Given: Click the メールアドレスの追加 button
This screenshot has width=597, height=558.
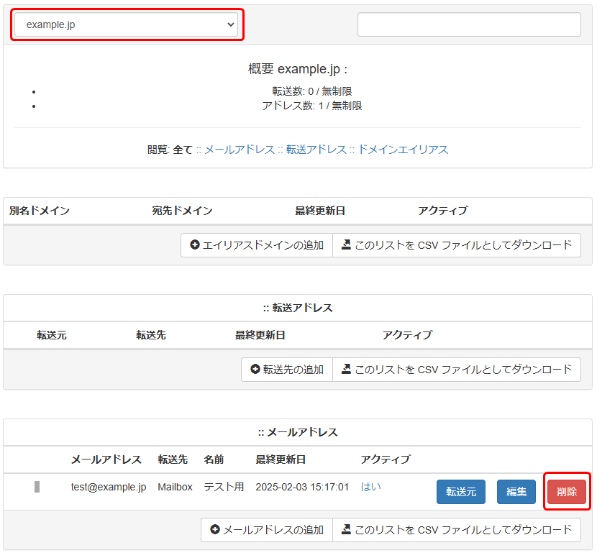Looking at the screenshot, I should pos(267,530).
